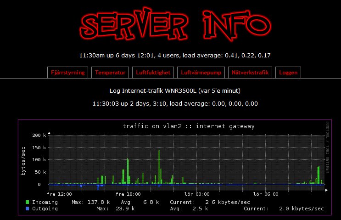Click the blue Outgoing legend swatch
Screen dimensions: 341x220
pyautogui.click(x=27, y=209)
